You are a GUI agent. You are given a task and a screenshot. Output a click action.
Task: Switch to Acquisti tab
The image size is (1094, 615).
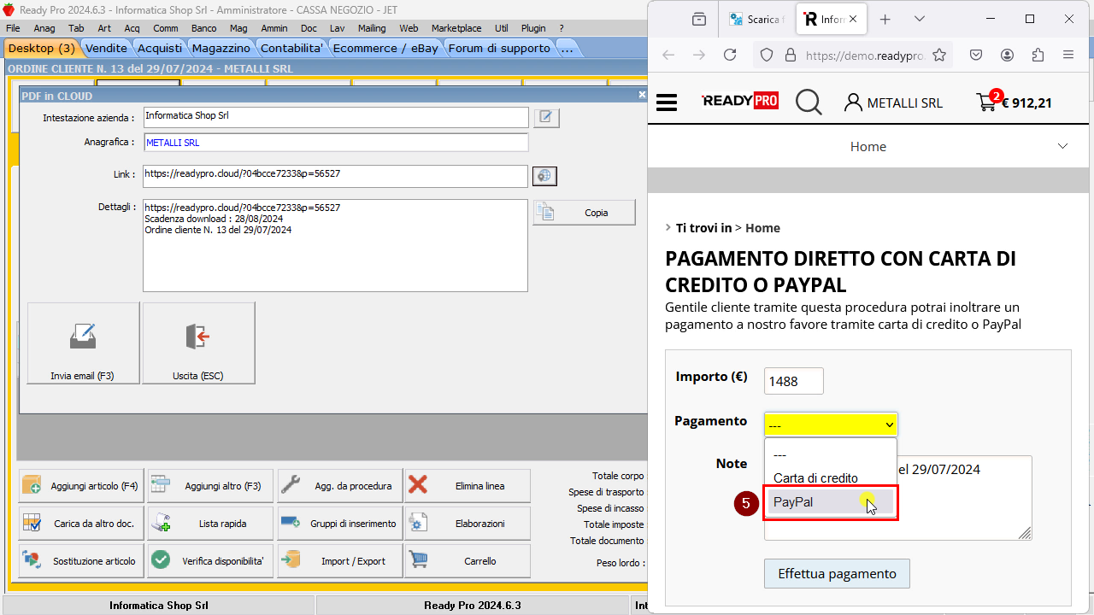(160, 48)
